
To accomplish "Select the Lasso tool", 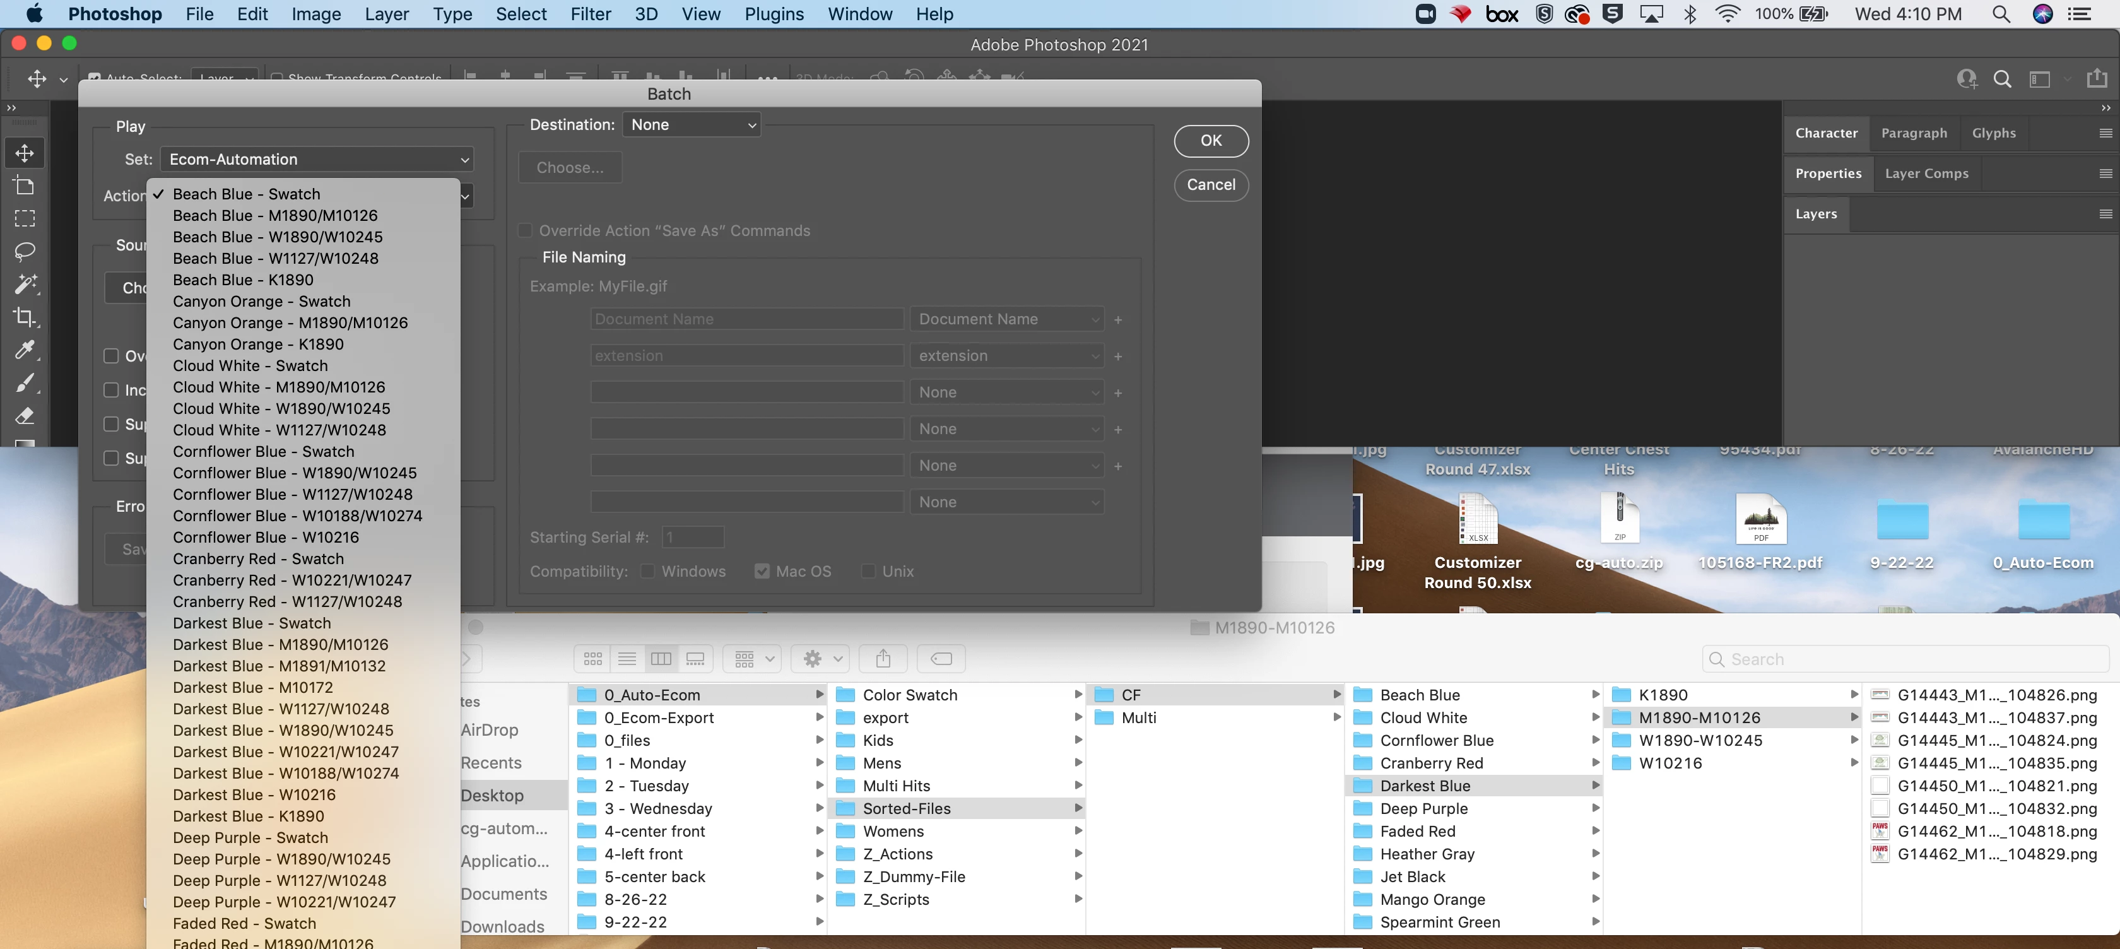I will [x=25, y=251].
